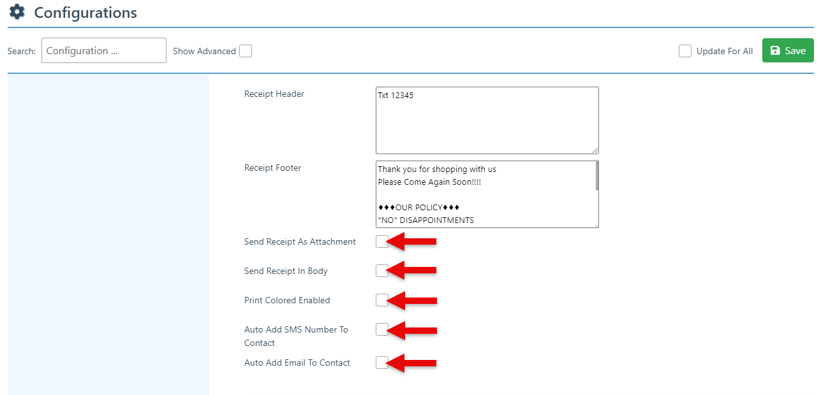This screenshot has width=821, height=395.
Task: Check Auto Add SMS Number To Contact
Action: point(381,329)
